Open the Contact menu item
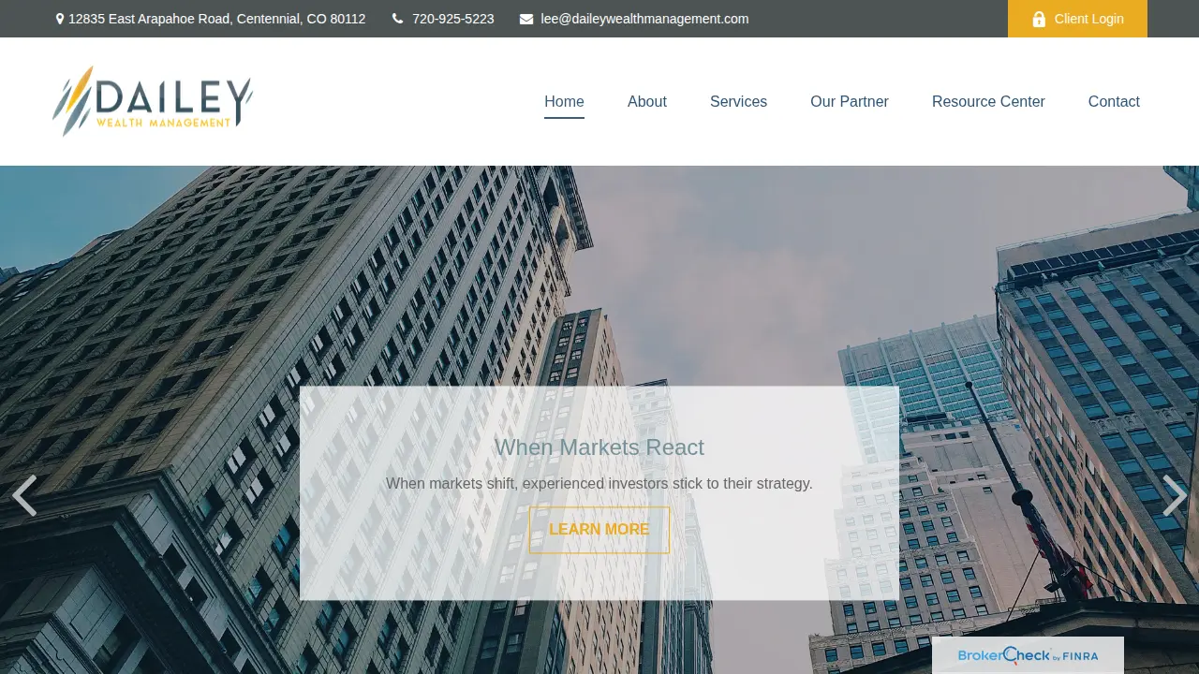Image resolution: width=1199 pixels, height=674 pixels. (x=1114, y=101)
